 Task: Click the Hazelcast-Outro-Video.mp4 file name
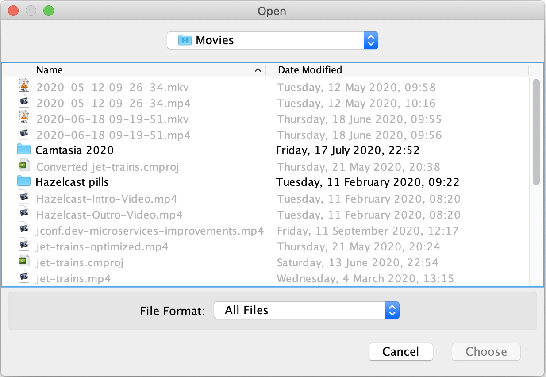(x=109, y=215)
